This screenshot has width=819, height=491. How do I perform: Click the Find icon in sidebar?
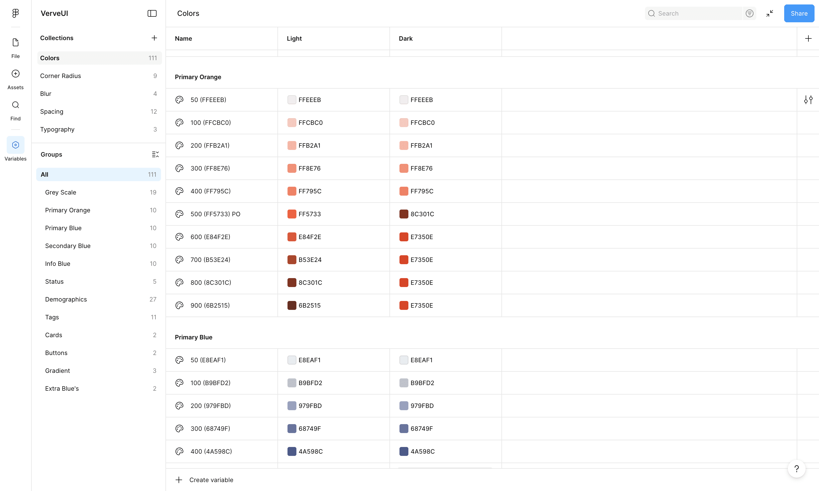(15, 105)
